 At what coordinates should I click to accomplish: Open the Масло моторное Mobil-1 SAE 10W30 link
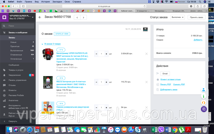pos(71,84)
